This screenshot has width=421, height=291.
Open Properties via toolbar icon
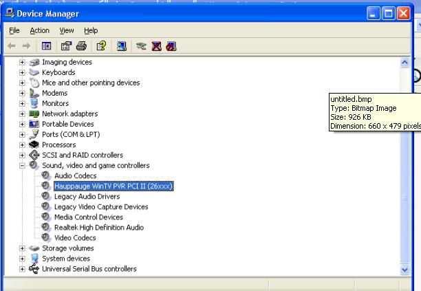click(x=66, y=46)
